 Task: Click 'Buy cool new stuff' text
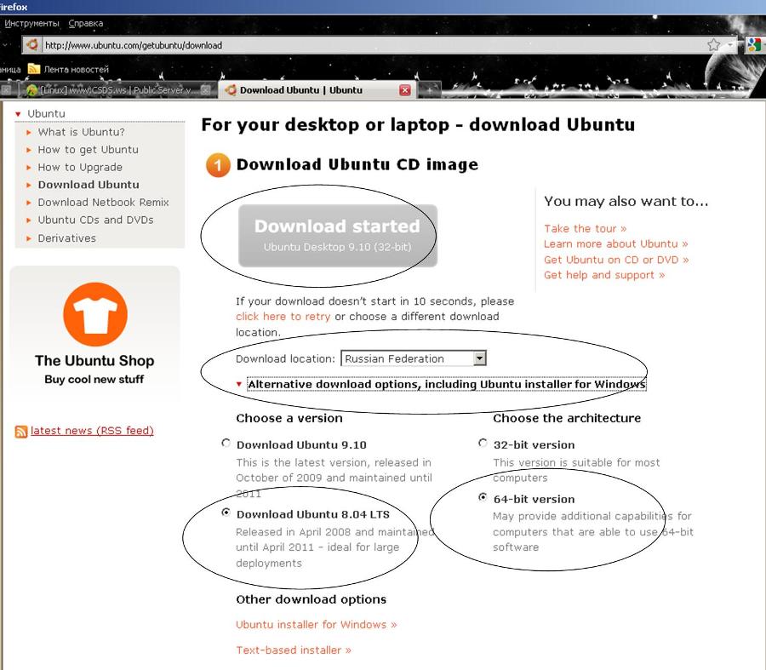94,379
